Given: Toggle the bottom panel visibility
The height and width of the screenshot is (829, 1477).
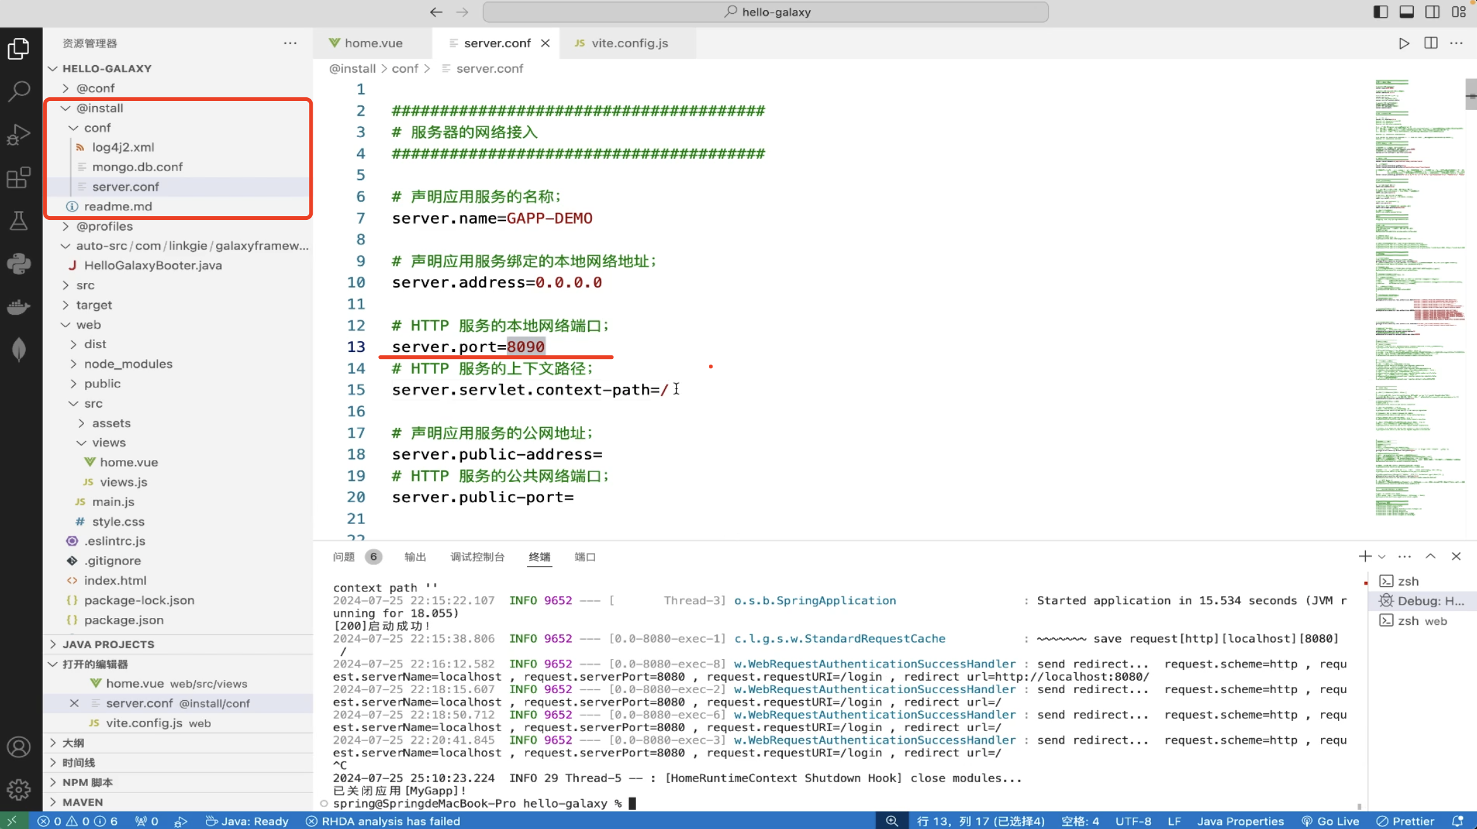Looking at the screenshot, I should pos(1406,12).
